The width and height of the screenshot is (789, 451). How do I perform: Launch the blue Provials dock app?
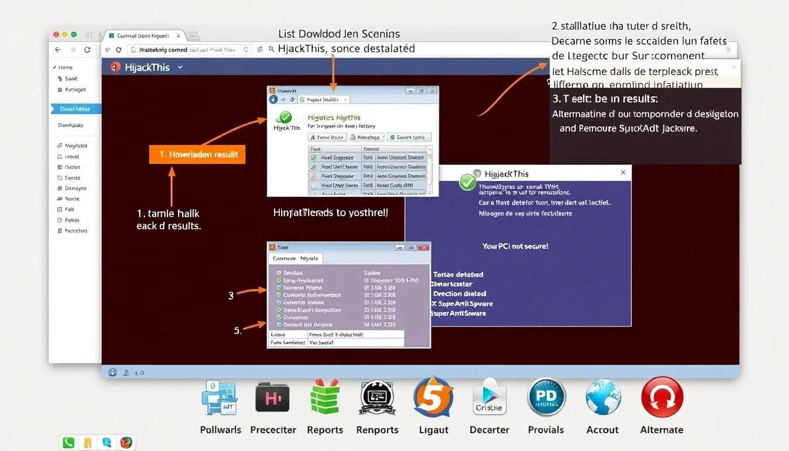coord(546,397)
